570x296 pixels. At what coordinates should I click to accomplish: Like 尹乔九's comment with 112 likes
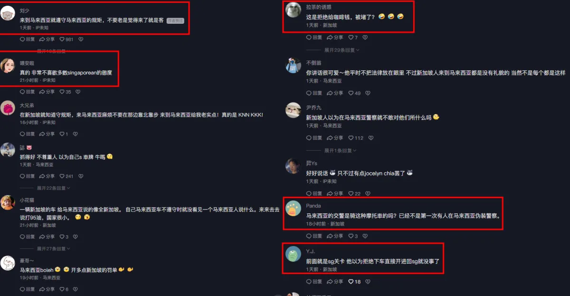(x=356, y=138)
